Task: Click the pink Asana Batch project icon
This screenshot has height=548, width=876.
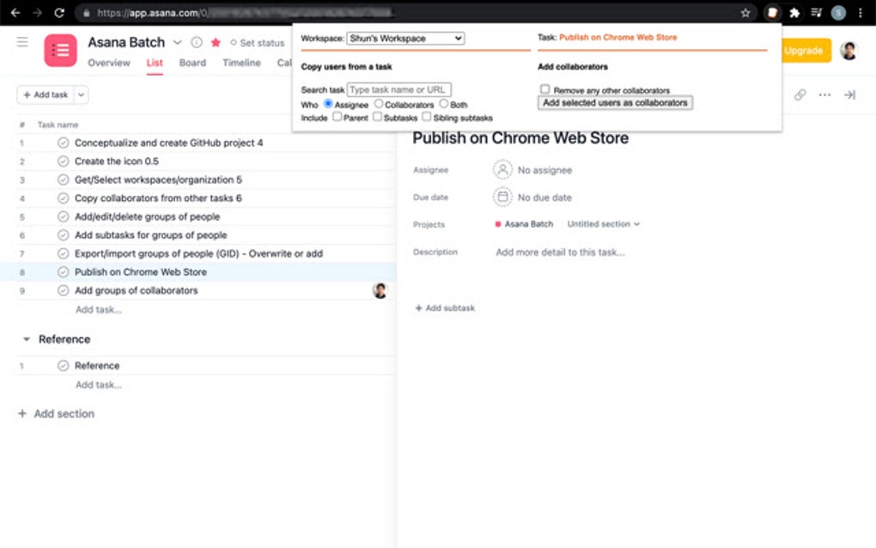Action: click(58, 49)
